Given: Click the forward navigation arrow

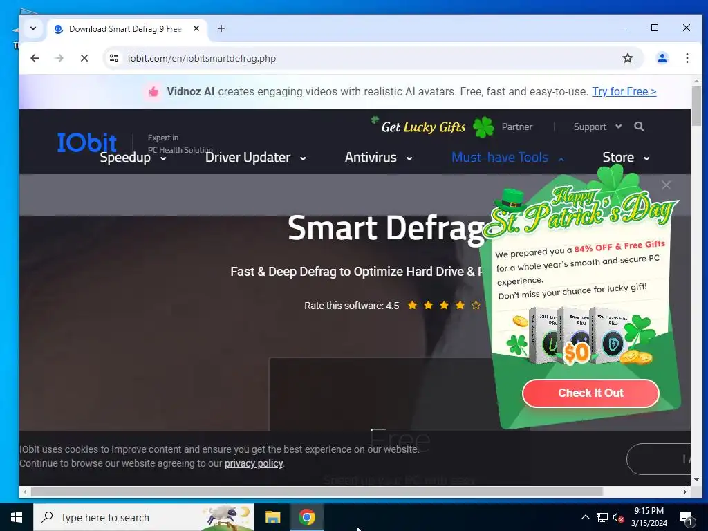Looking at the screenshot, I should point(59,58).
